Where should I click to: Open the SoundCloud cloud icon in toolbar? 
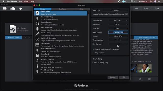(12, 8)
